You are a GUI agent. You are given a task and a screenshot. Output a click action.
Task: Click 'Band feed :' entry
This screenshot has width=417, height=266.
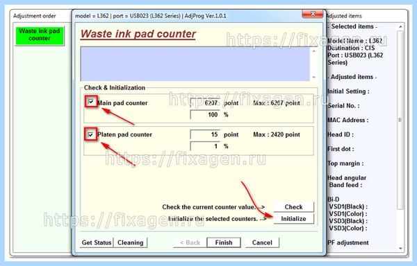[x=345, y=185]
